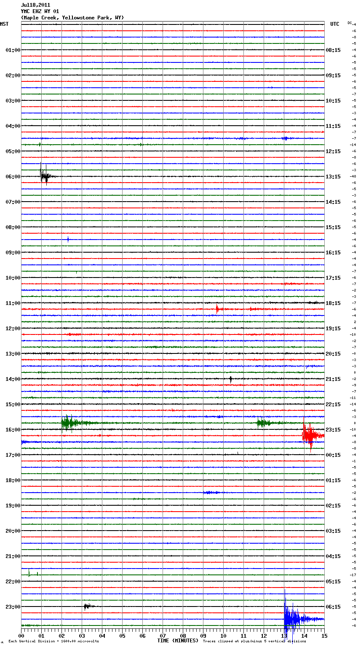358x647 pixels.
Task: Click the small black spike on the 14:00 trace
Action: [x=231, y=380]
